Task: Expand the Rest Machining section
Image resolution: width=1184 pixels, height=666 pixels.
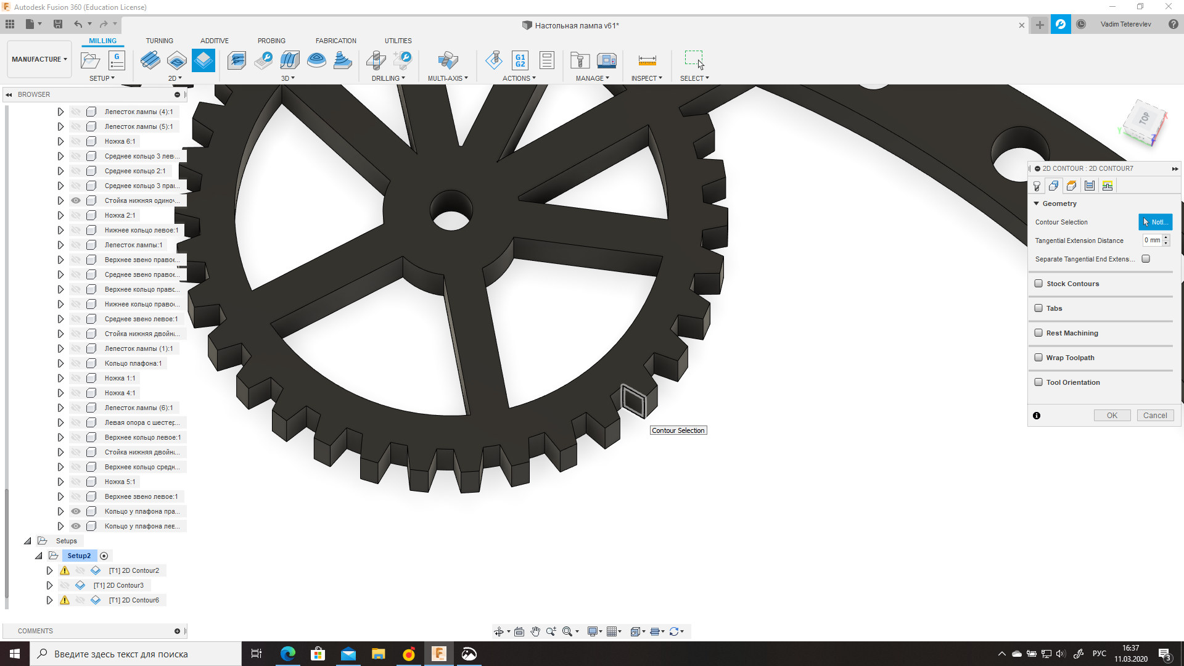Action: tap(1072, 332)
